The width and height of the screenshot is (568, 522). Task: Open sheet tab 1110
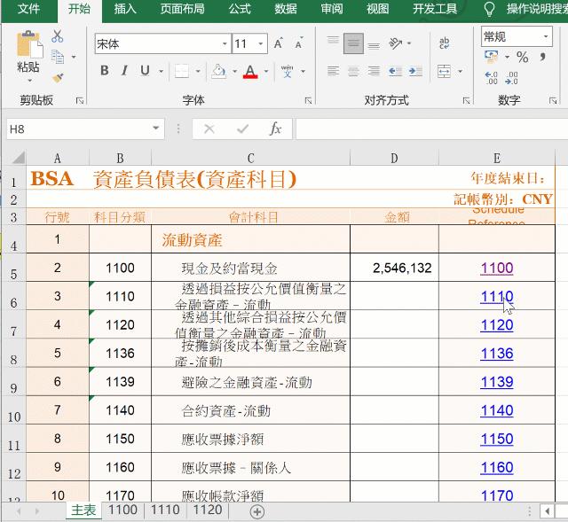pyautogui.click(x=165, y=510)
